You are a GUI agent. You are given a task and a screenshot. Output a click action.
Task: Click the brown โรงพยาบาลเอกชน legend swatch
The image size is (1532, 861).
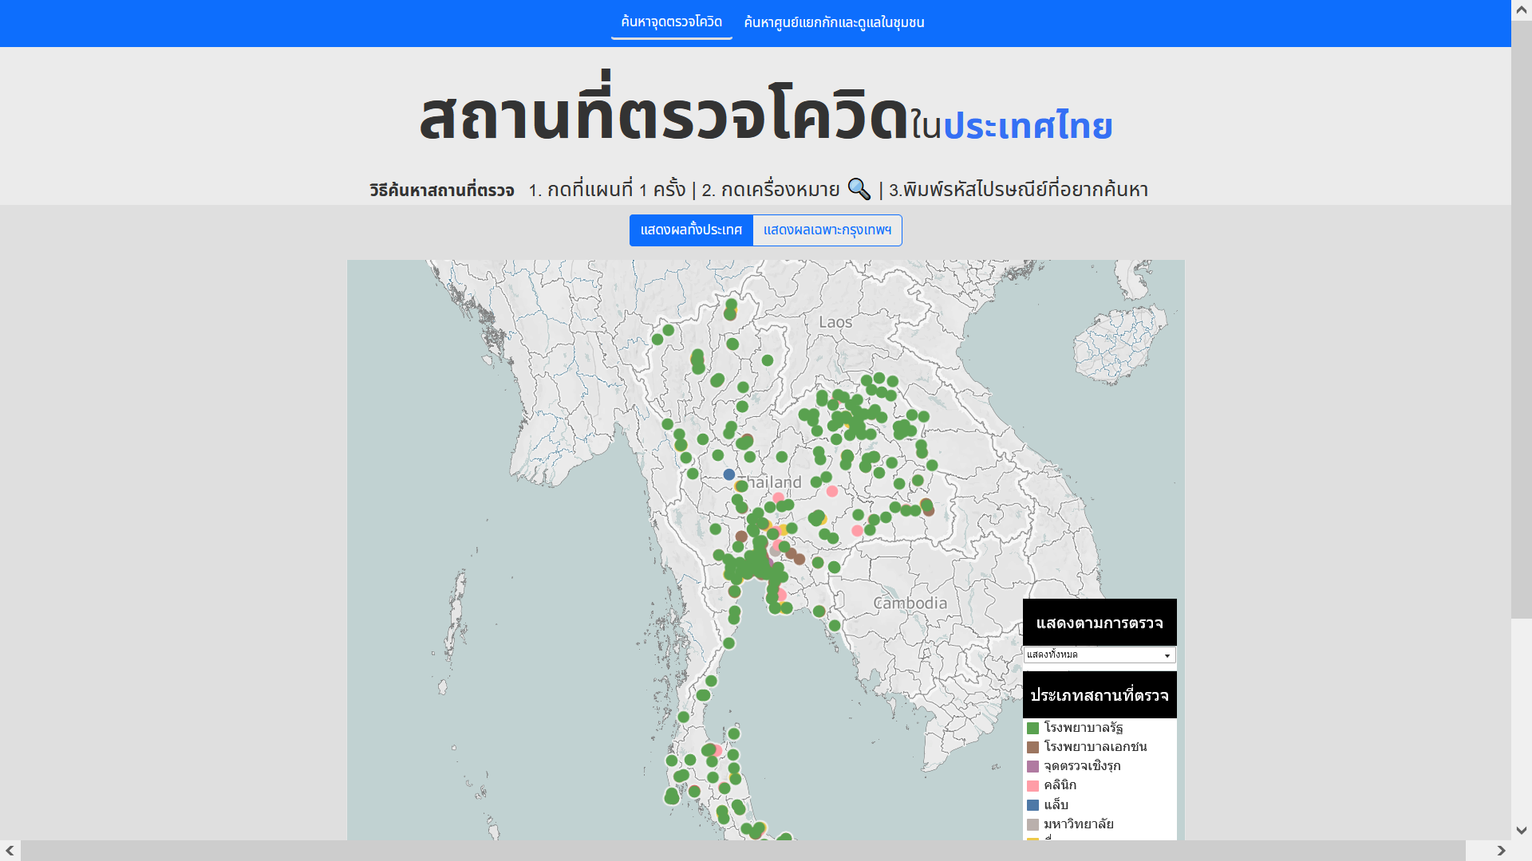click(1033, 747)
